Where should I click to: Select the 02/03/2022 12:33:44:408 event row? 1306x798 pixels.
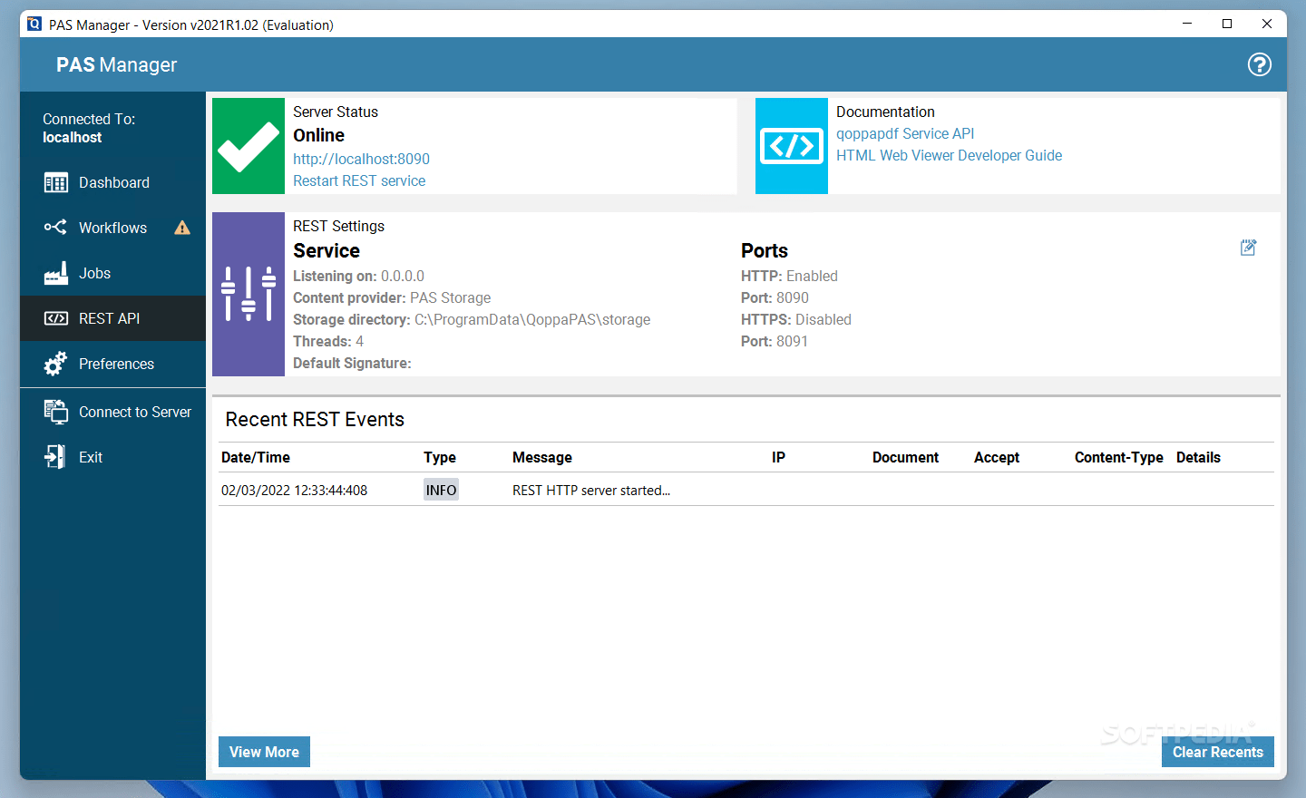pyautogui.click(x=746, y=490)
